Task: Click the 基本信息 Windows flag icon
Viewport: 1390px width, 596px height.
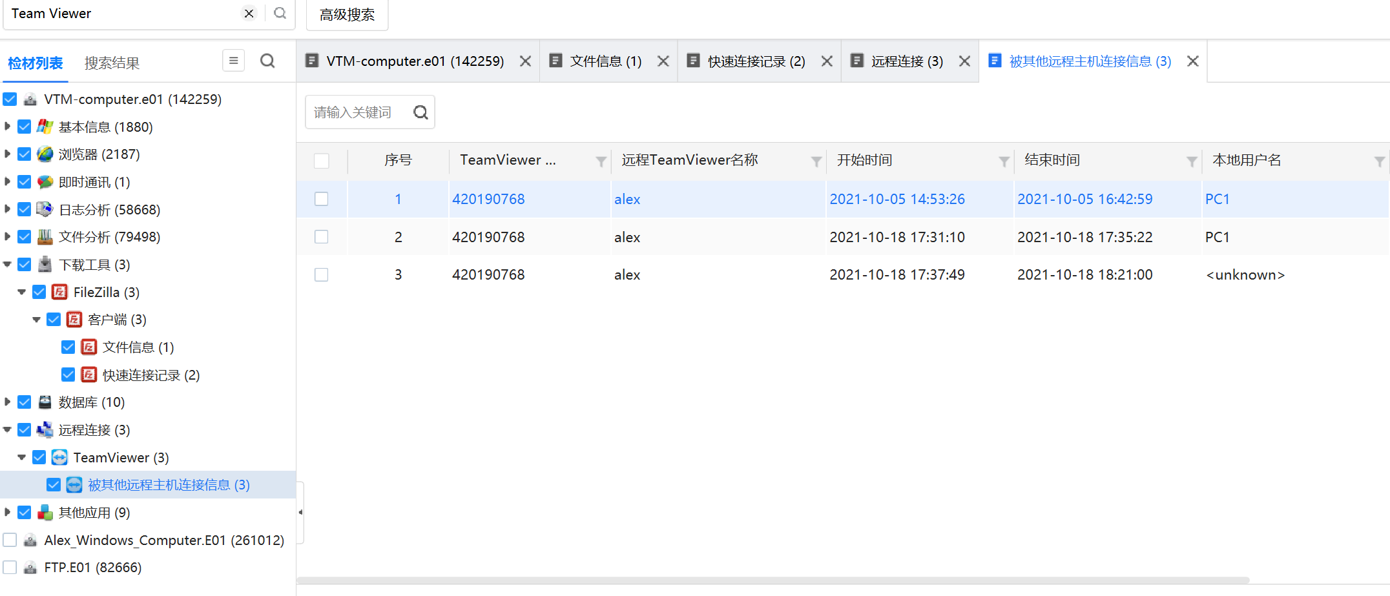Action: click(45, 127)
